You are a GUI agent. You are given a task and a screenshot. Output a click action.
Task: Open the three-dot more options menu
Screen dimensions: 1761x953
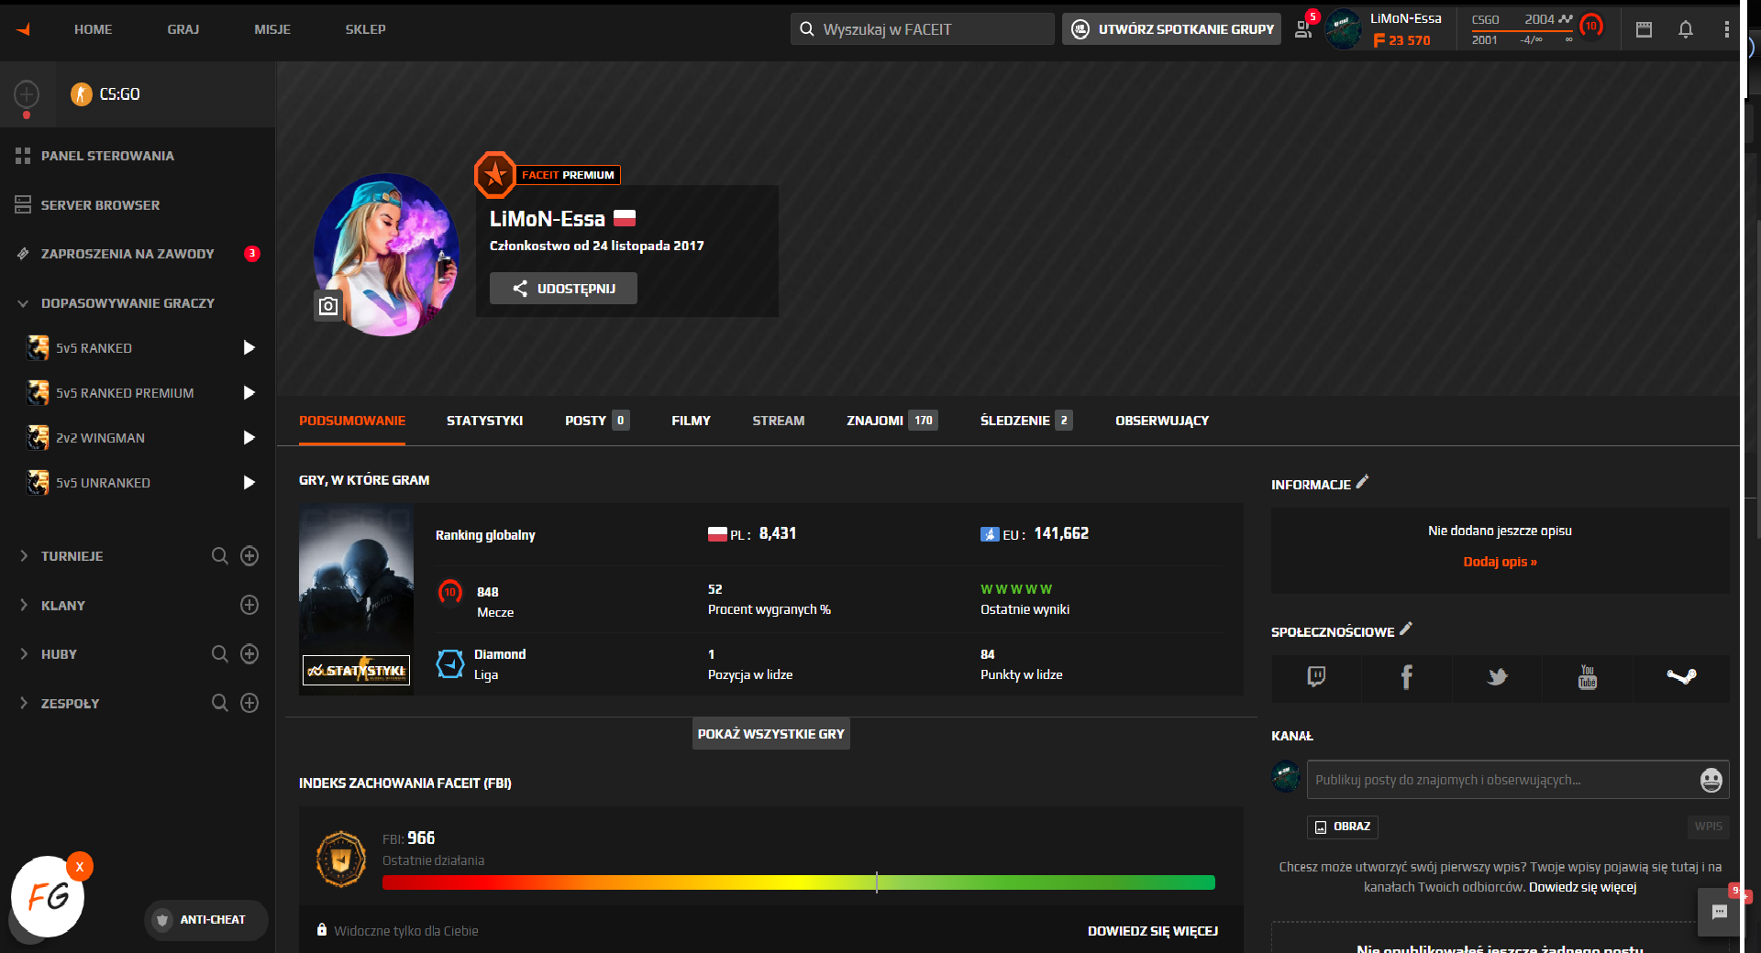click(x=1726, y=29)
